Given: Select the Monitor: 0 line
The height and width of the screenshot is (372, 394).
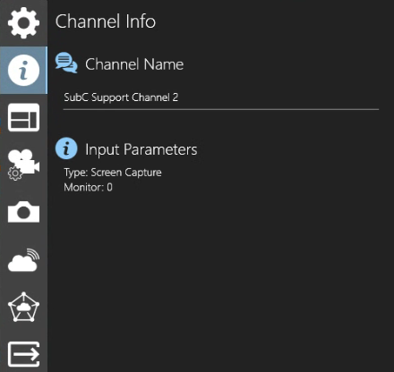Looking at the screenshot, I should tap(88, 187).
